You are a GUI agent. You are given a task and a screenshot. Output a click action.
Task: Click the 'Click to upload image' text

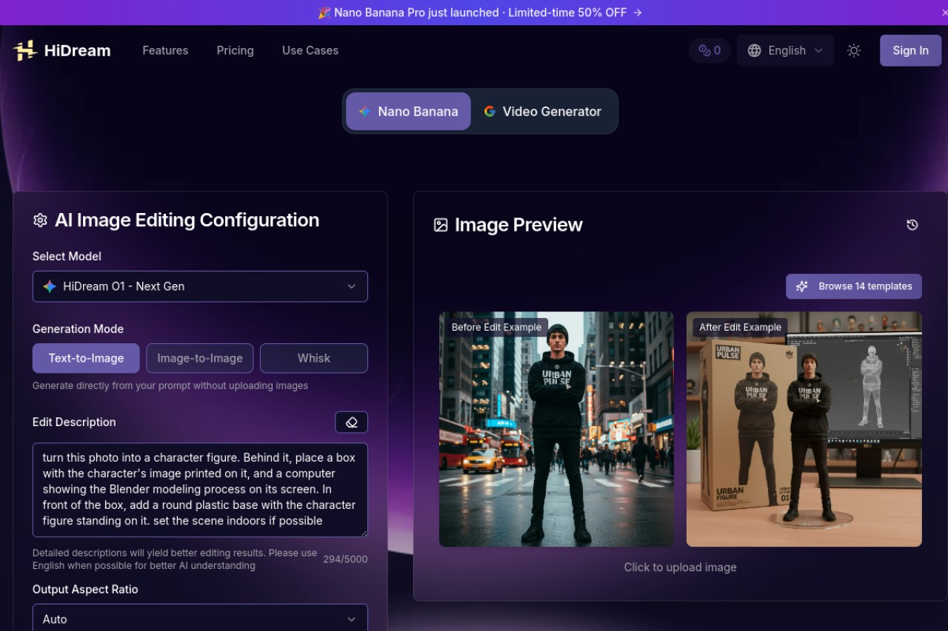[680, 567]
